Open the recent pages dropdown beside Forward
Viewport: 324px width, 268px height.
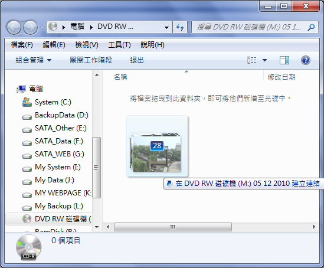click(42, 27)
